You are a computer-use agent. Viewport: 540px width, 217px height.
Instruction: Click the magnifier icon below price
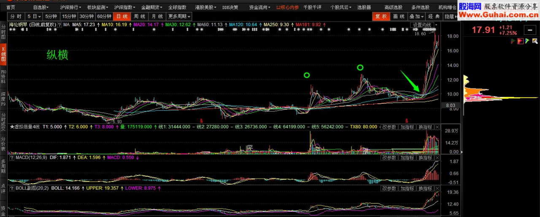coord(535,41)
